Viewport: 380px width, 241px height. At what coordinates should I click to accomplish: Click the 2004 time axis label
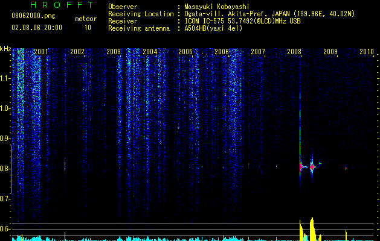(x=150, y=51)
